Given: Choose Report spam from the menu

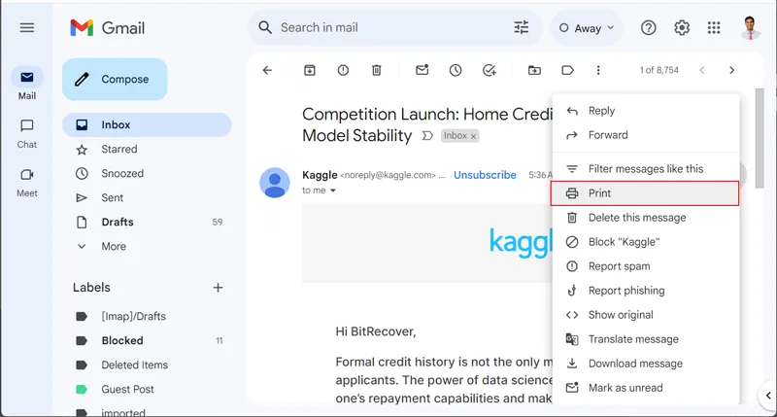Looking at the screenshot, I should (646, 266).
